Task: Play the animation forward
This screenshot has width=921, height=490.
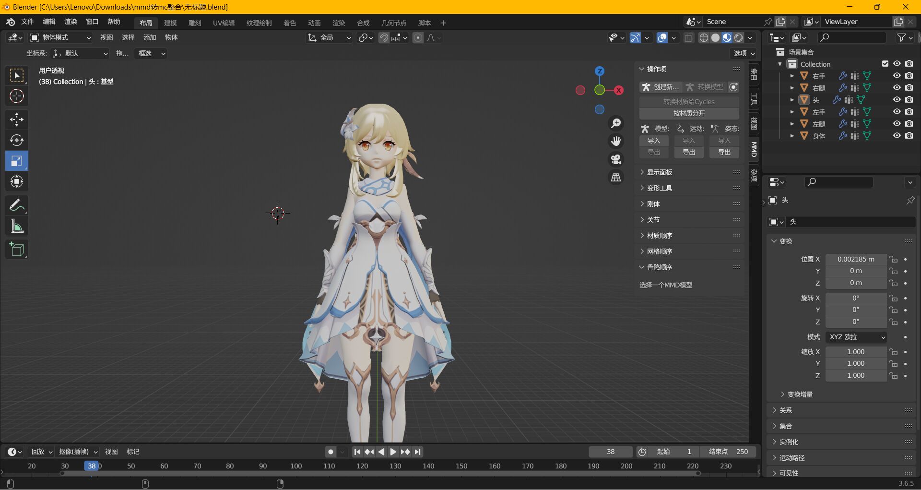Action: point(393,452)
